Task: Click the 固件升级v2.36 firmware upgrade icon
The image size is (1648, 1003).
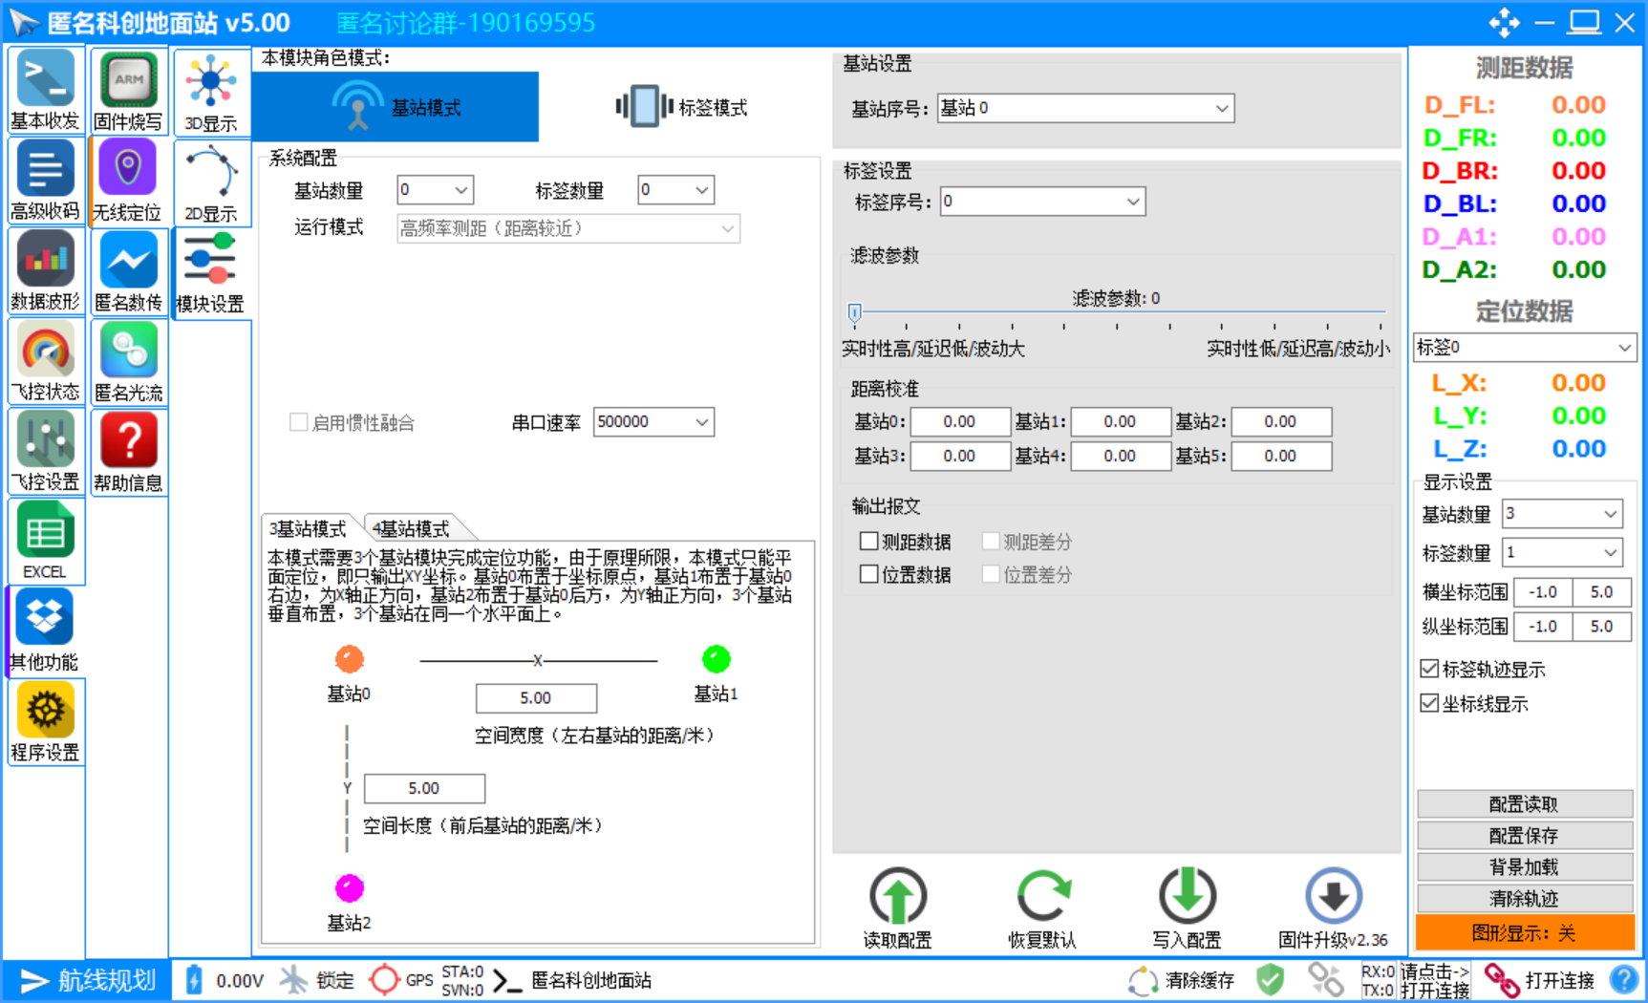Action: [1333, 907]
